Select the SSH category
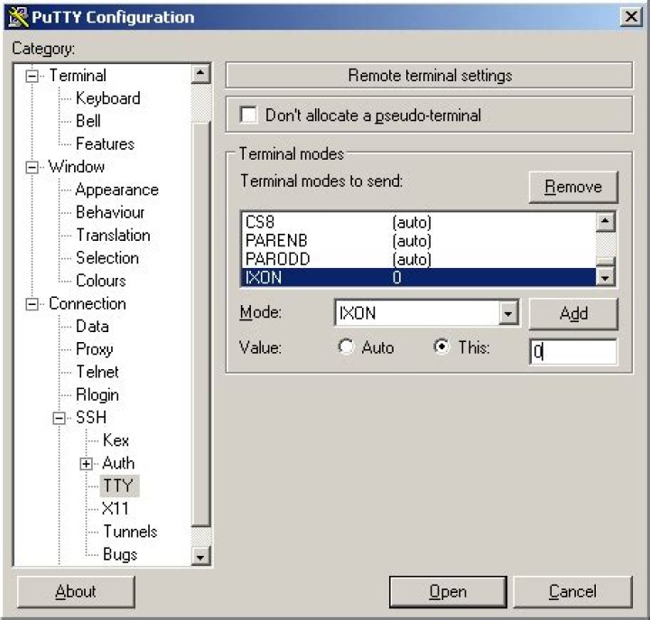Screen dimensions: 650x620 coord(91,418)
